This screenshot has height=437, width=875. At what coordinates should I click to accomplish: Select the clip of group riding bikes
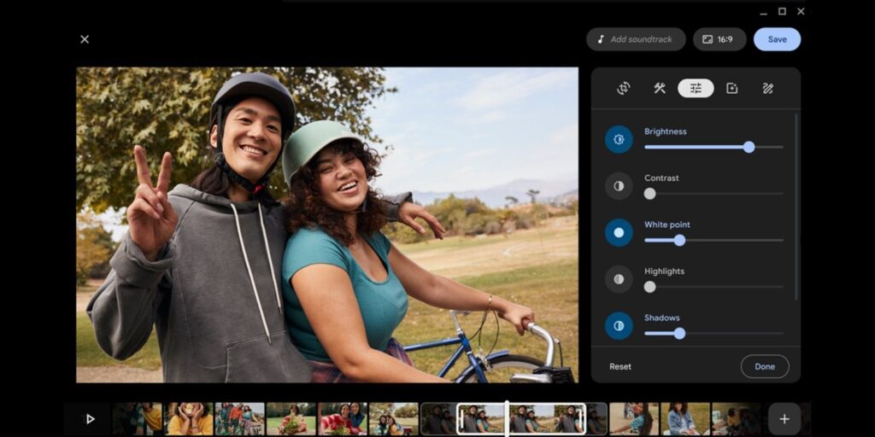click(x=240, y=418)
